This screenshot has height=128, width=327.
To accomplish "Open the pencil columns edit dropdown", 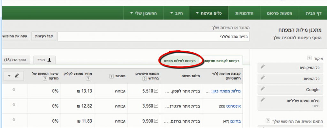I will [x=14, y=76].
